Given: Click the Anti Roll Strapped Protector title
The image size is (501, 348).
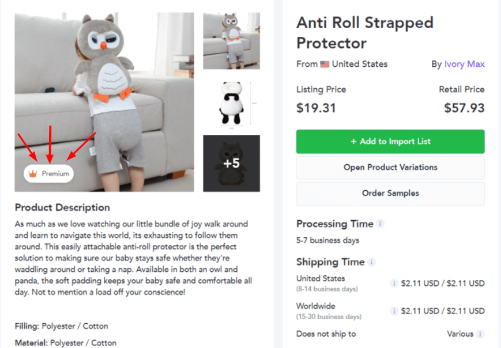Looking at the screenshot, I should pyautogui.click(x=364, y=33).
